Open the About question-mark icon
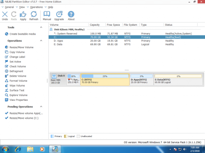Image resolution: width=205 pixels, height=153 pixels. tap(71, 14)
